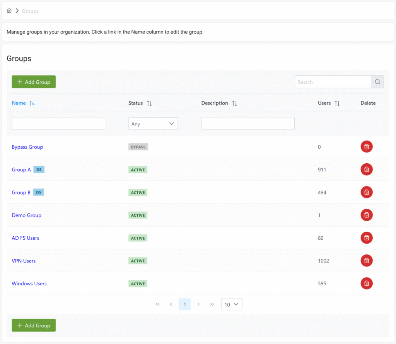Click the top Add Group button
The image size is (396, 344).
[x=34, y=82]
